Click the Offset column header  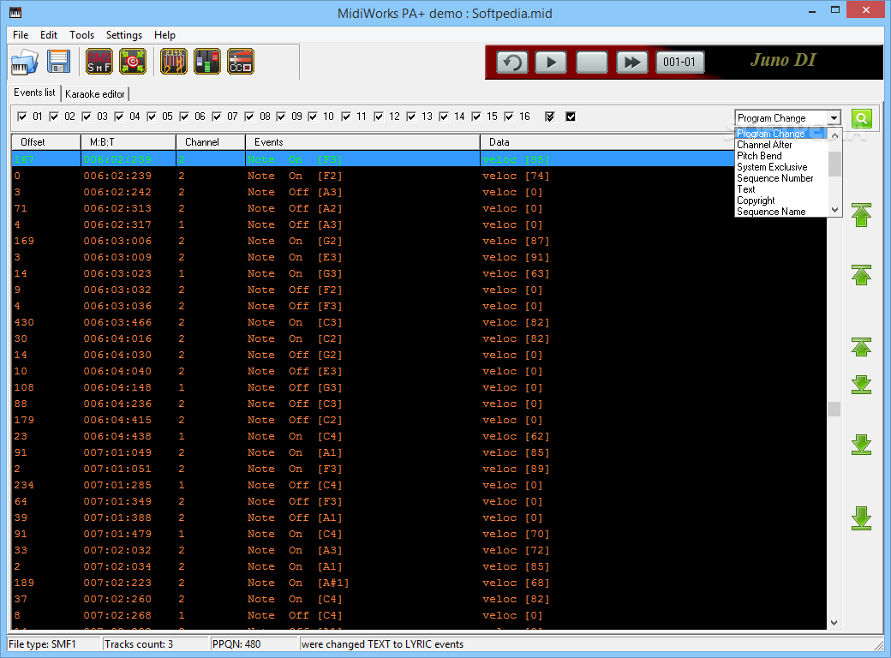tap(46, 142)
